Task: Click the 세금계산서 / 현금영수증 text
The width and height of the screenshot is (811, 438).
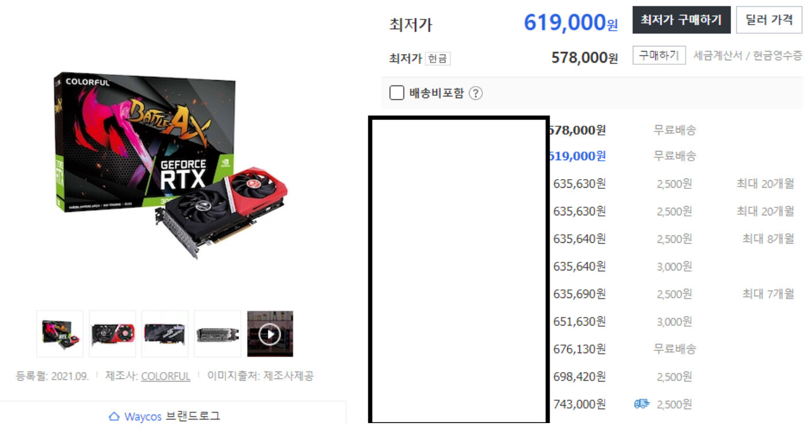Action: 748,56
